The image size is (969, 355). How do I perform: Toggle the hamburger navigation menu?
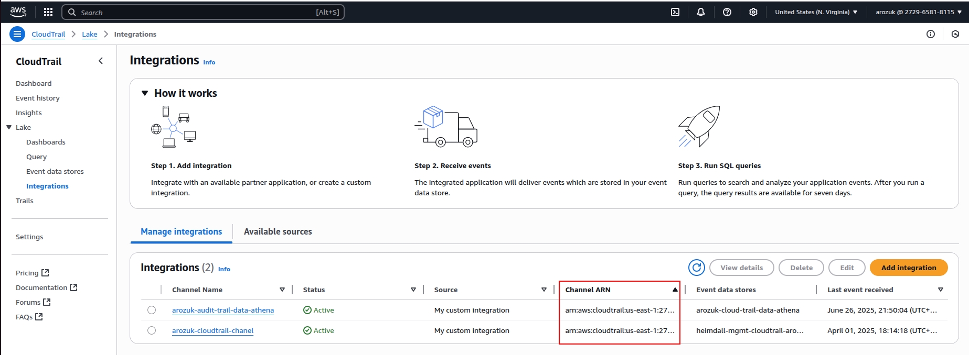coord(17,34)
